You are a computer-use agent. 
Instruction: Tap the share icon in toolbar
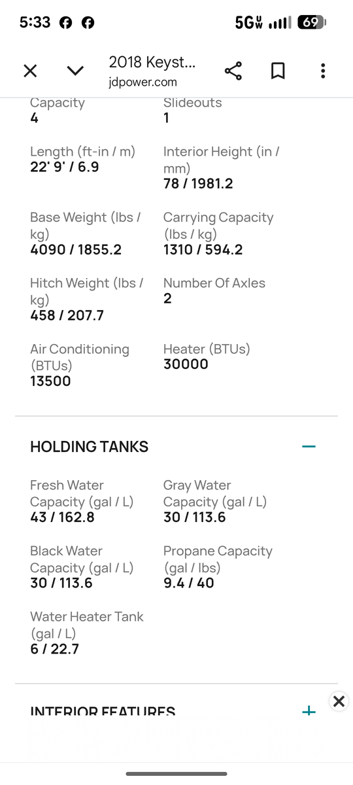click(233, 71)
